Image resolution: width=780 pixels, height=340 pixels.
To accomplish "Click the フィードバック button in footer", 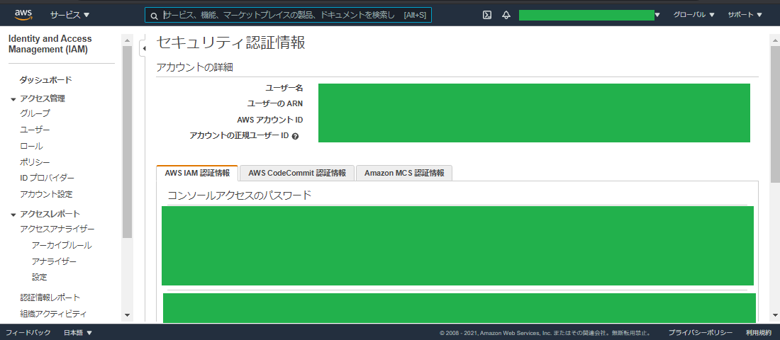I will point(28,332).
